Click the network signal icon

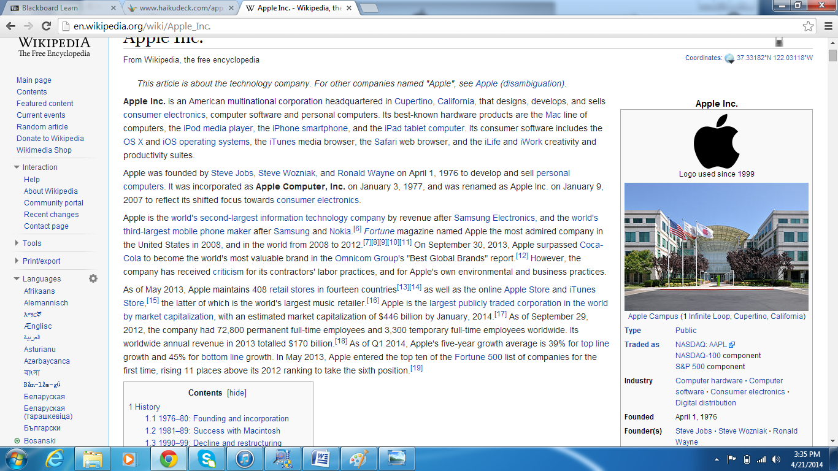tap(761, 459)
